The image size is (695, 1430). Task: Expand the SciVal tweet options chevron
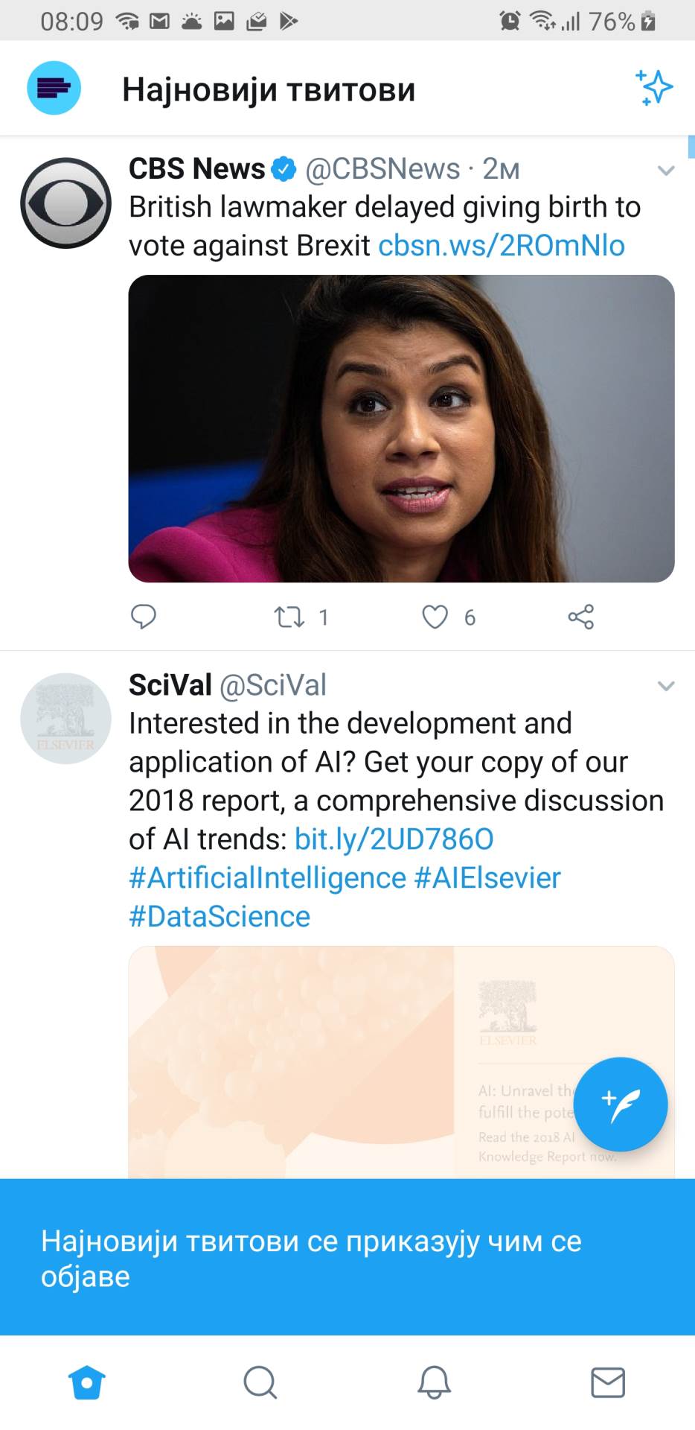click(666, 686)
